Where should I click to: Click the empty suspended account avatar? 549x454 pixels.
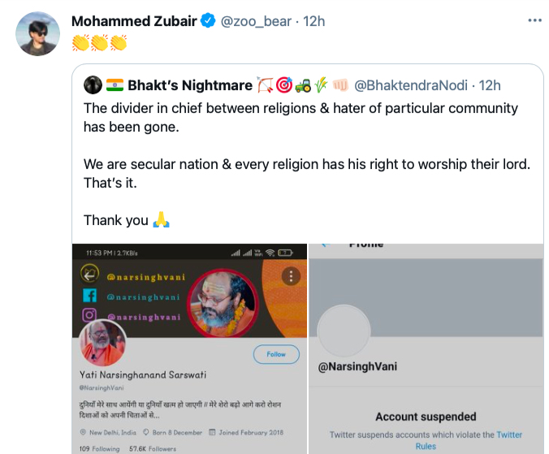pyautogui.click(x=344, y=332)
